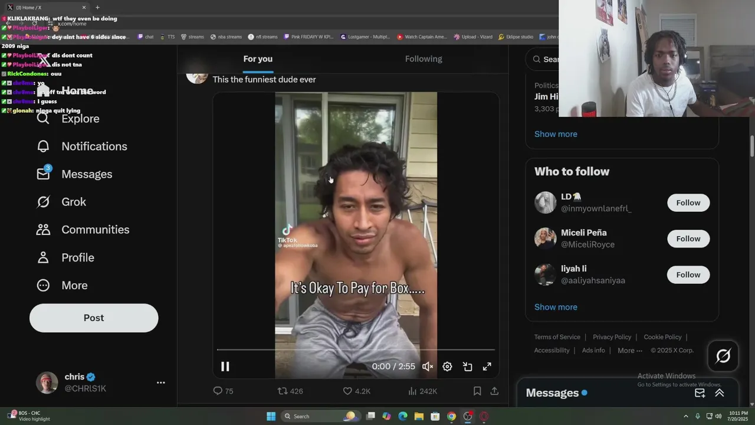
Task: Open the Upload - Vizard bookmark
Action: tap(473, 37)
